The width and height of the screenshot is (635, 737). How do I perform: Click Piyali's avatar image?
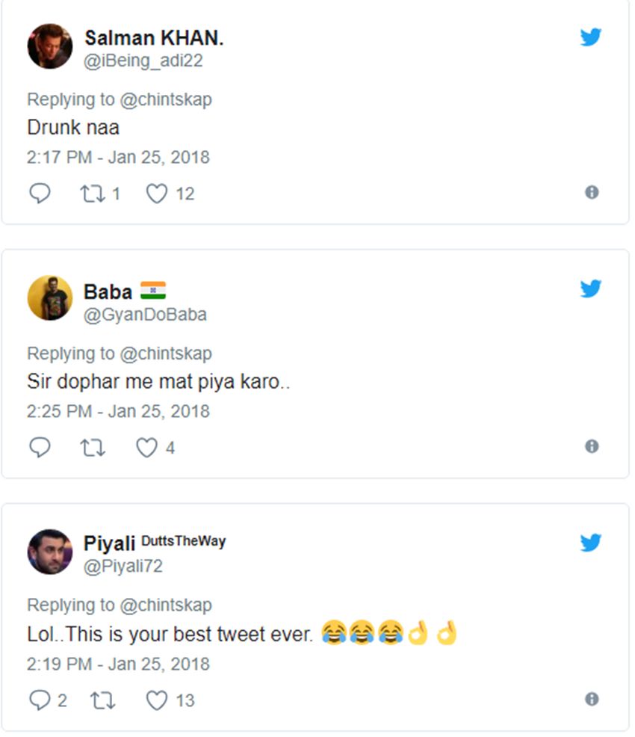point(50,552)
